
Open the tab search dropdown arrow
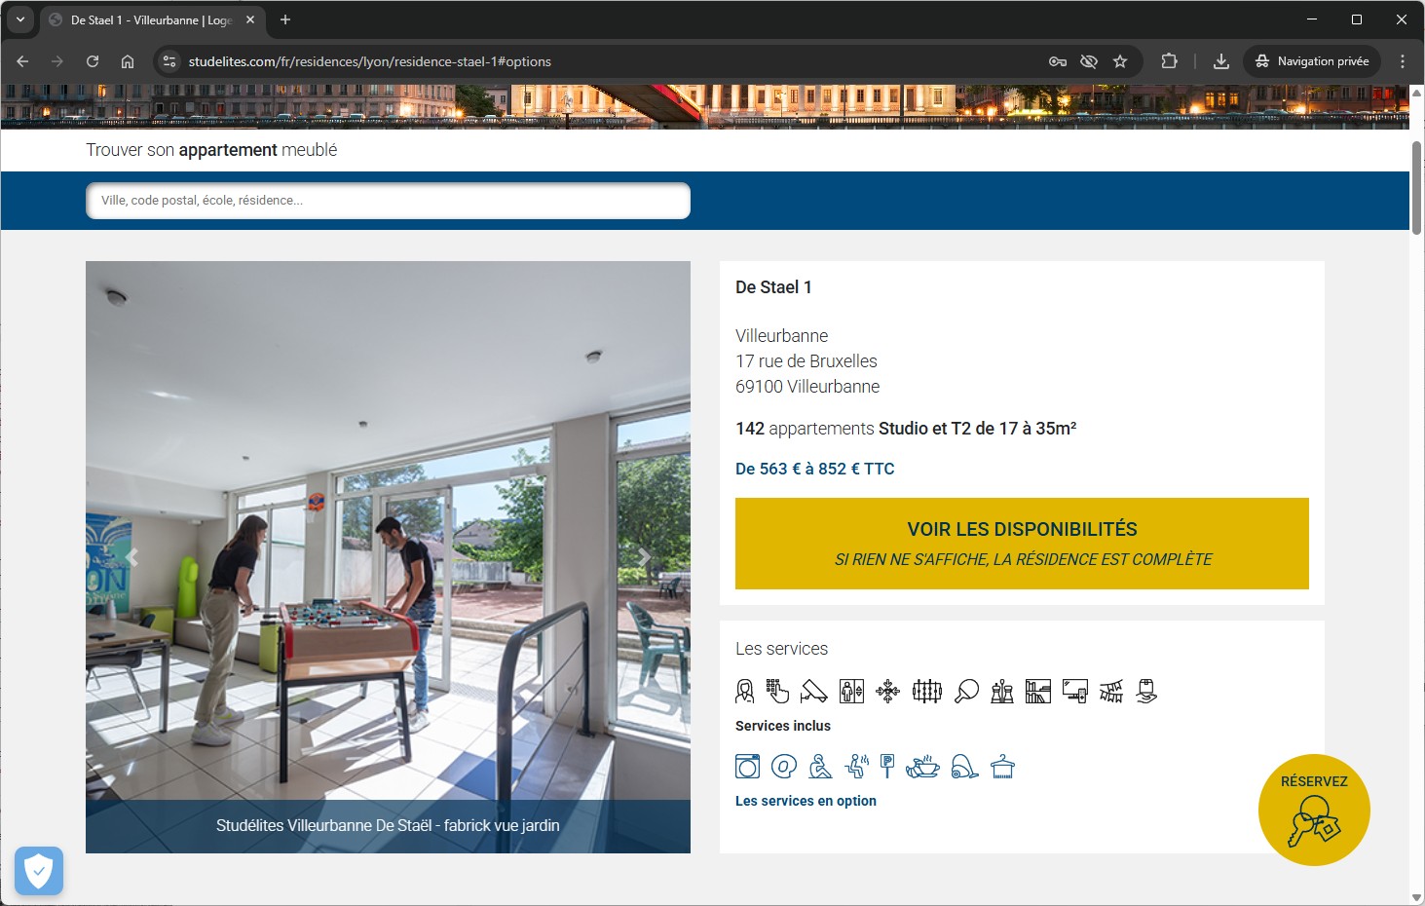pos(20,19)
